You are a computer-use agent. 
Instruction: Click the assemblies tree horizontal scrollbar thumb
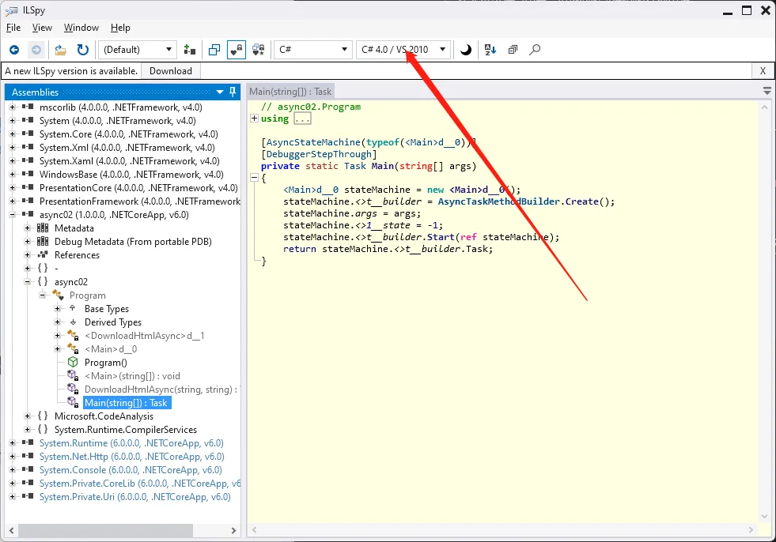pos(105,530)
